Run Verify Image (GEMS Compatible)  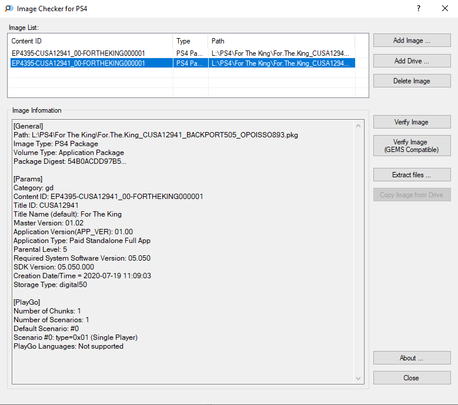click(412, 146)
